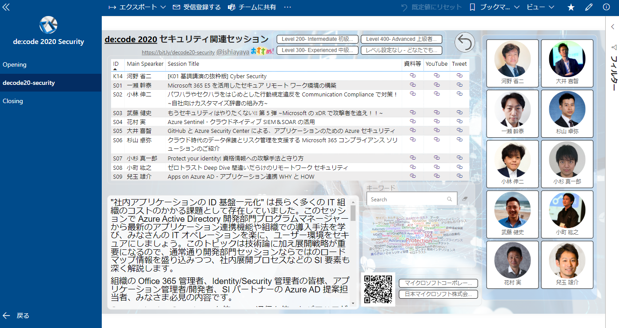Open Tweet link for K14 row
The image size is (619, 328).
tap(459, 76)
